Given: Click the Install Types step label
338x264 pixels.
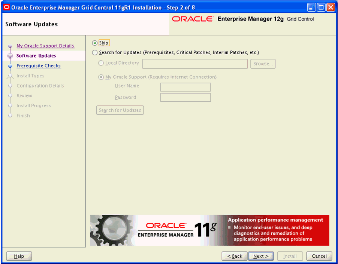Looking at the screenshot, I should click(30, 76).
